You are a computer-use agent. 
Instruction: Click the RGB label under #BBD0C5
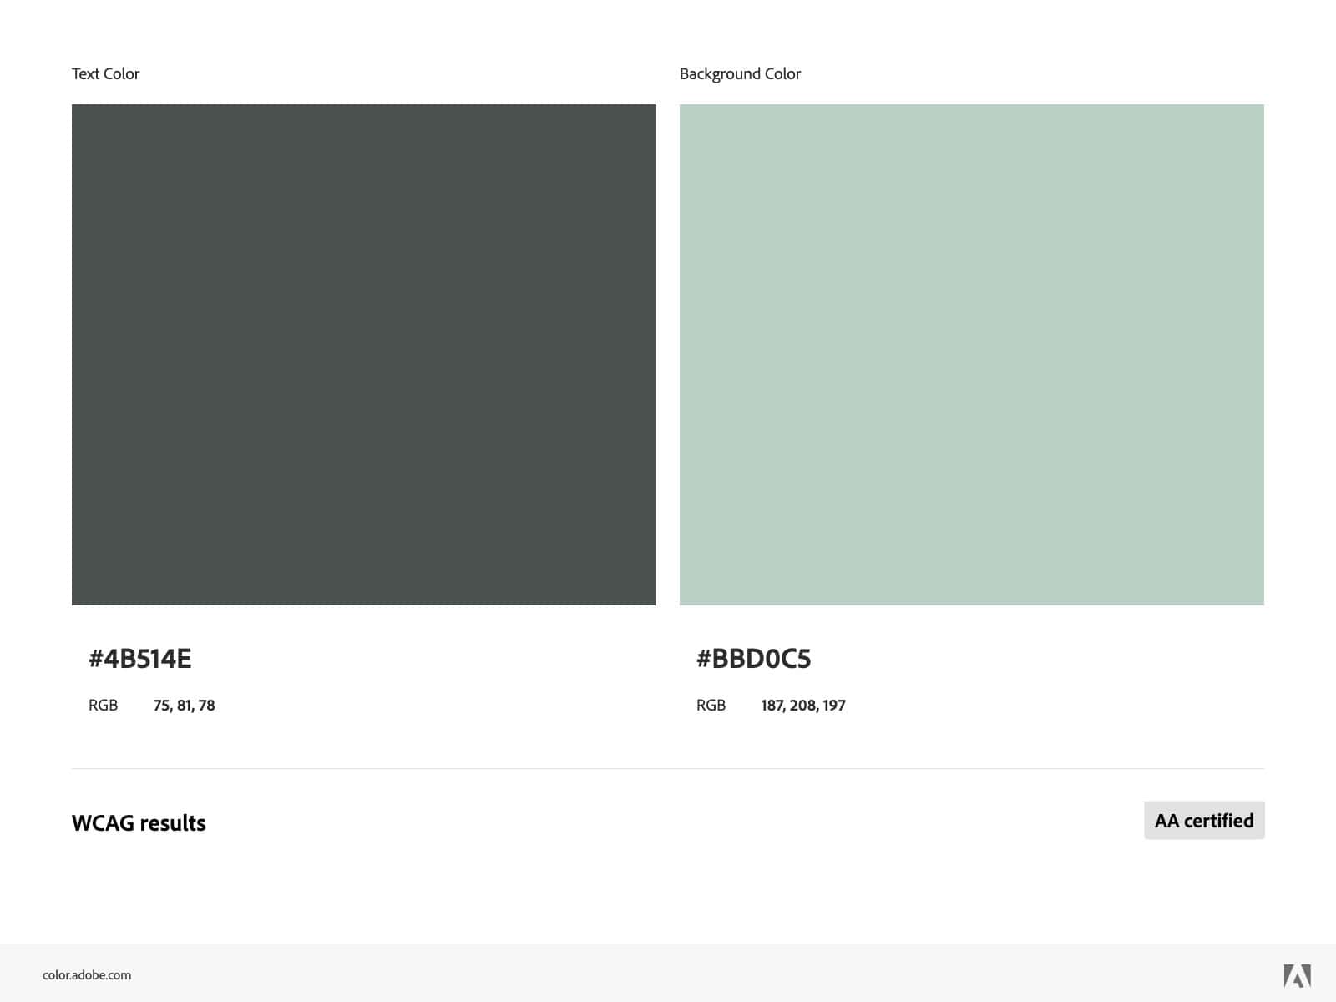point(711,706)
